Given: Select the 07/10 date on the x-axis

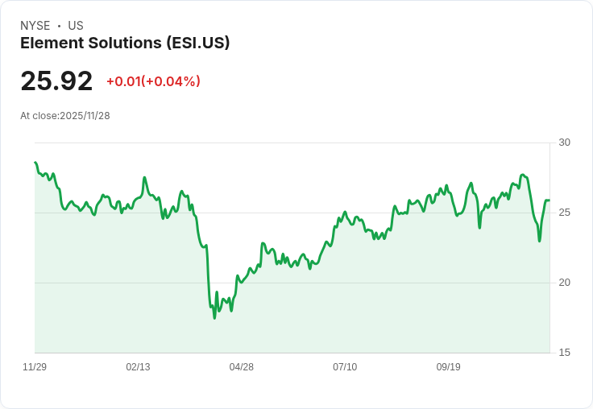Looking at the screenshot, I should pos(345,367).
